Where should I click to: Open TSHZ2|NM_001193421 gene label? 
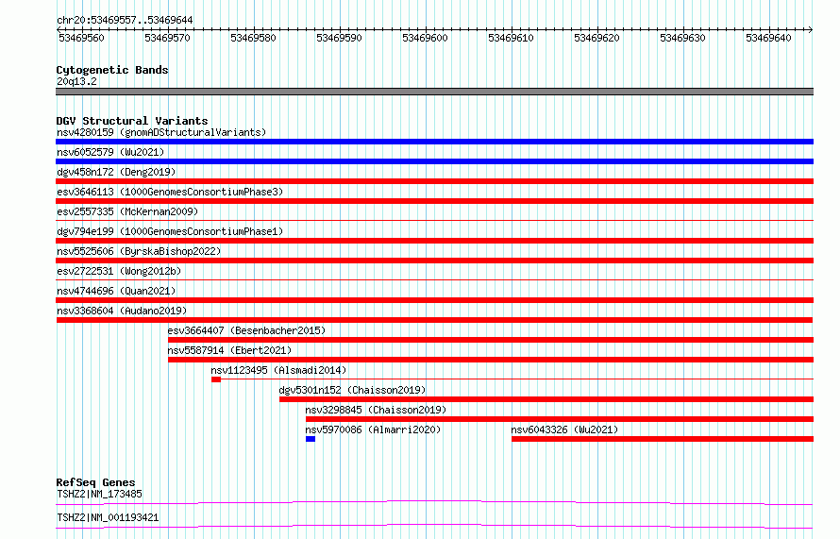tap(108, 517)
